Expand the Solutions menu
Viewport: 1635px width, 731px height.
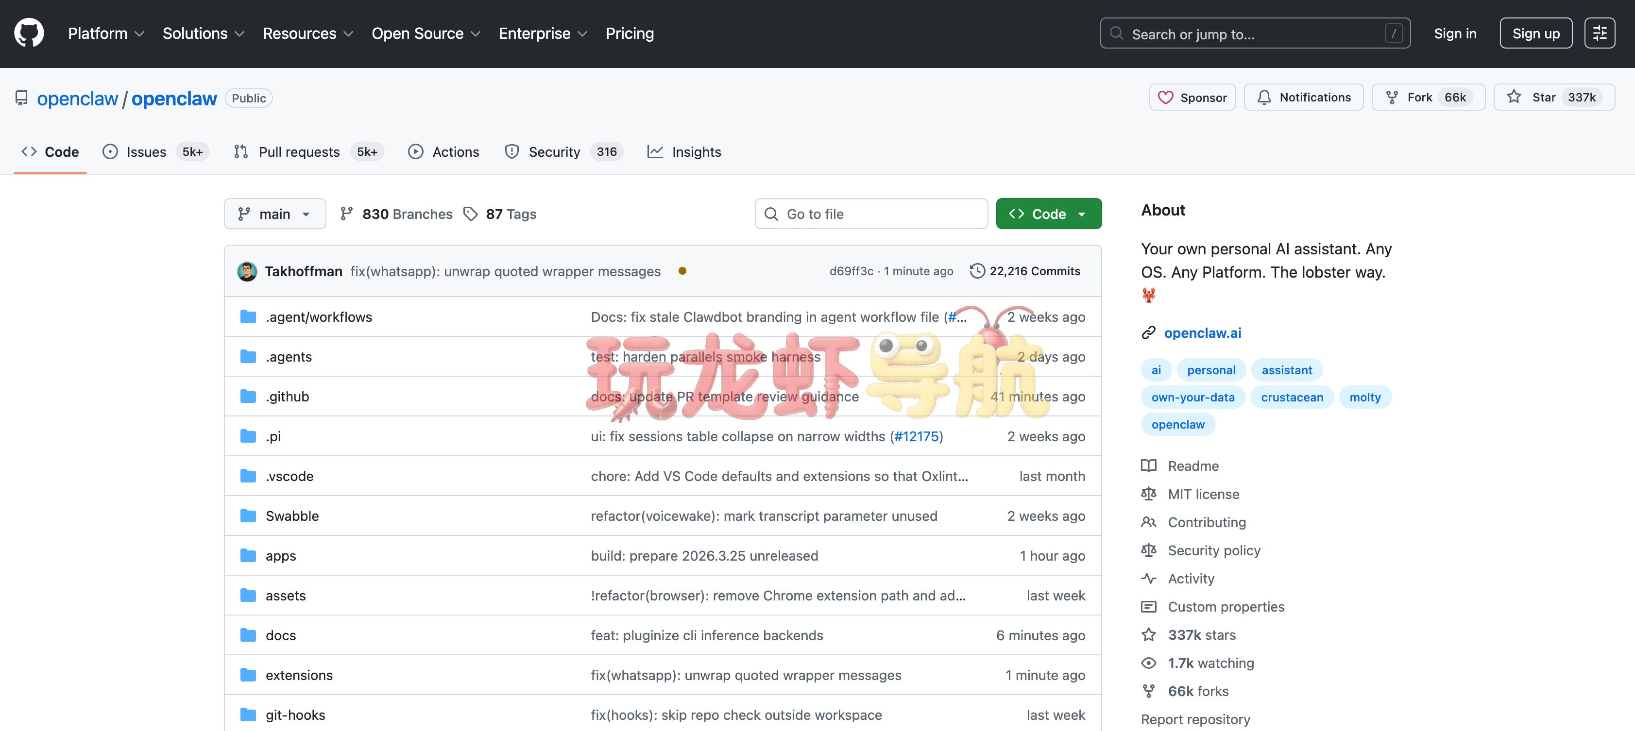click(203, 33)
